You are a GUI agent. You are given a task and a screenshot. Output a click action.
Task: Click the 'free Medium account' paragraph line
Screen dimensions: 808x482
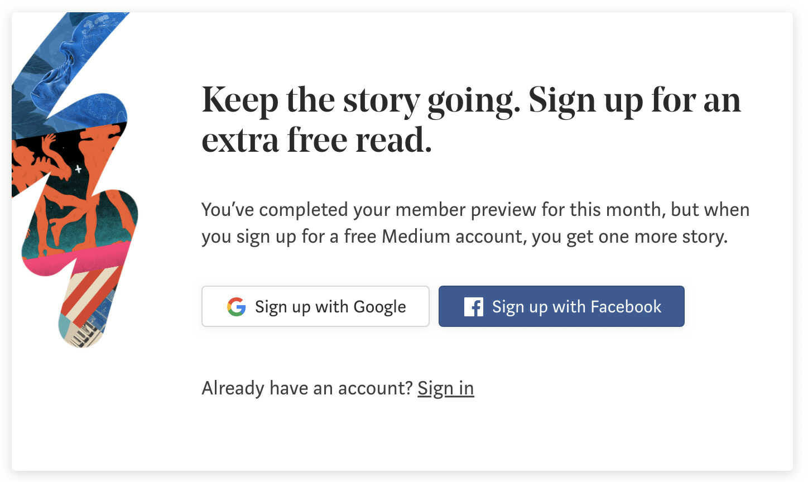point(465,237)
